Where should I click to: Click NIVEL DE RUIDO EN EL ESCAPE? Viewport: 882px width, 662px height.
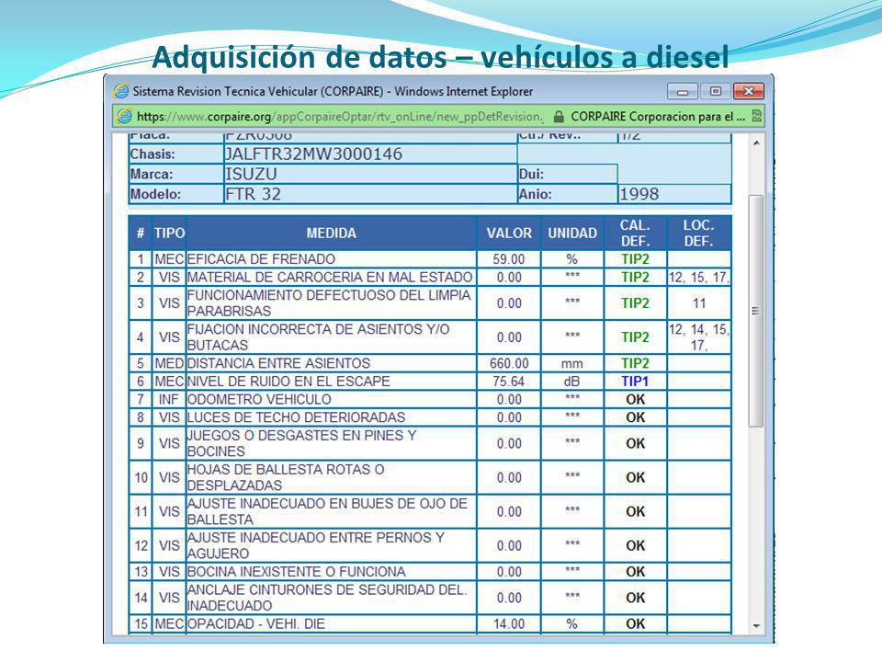point(288,381)
